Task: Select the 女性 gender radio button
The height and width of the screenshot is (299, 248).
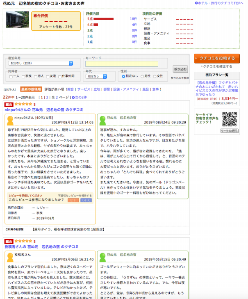Action: 154,76
